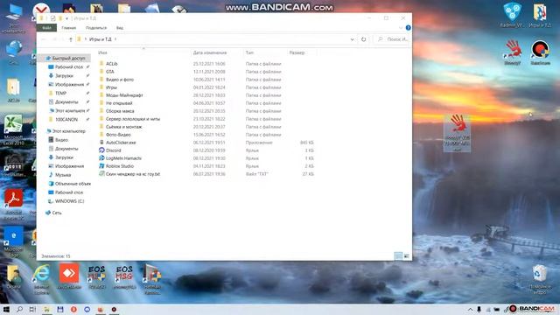
Task: Open the ACLib folder
Action: tap(111, 64)
